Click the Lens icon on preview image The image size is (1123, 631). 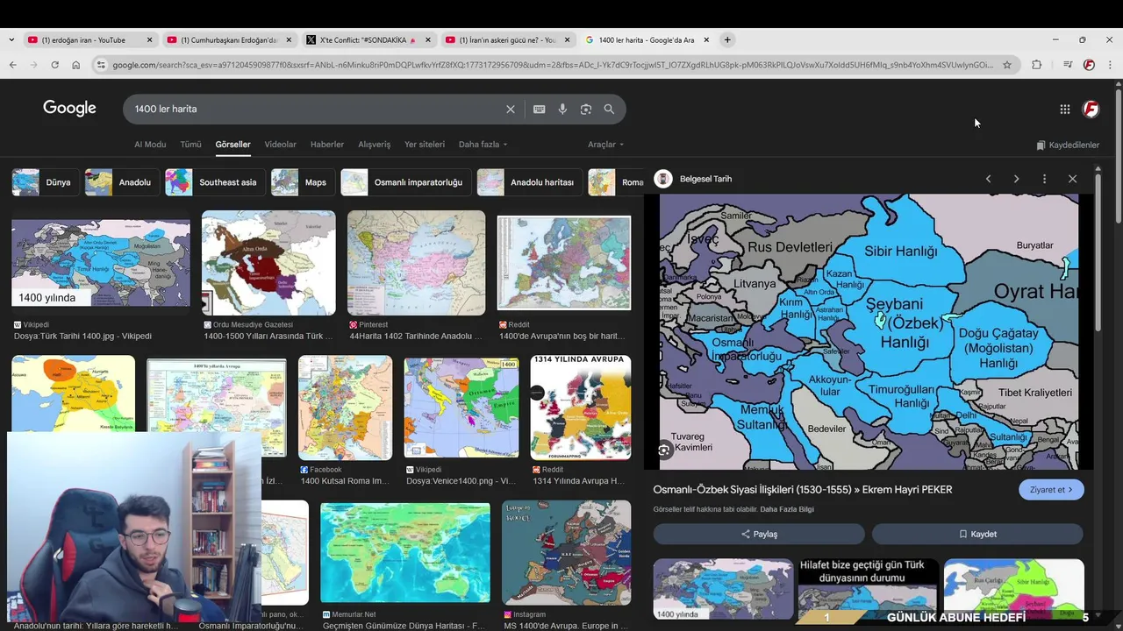click(664, 450)
